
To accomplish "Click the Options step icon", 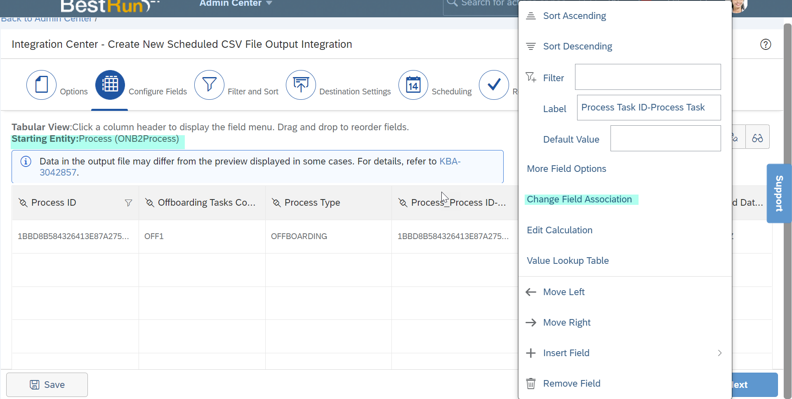I will (x=41, y=85).
